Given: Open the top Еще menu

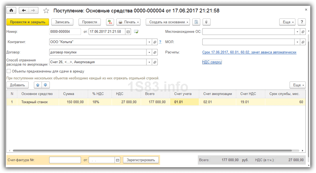Looking at the screenshot, I should pos(287,22).
